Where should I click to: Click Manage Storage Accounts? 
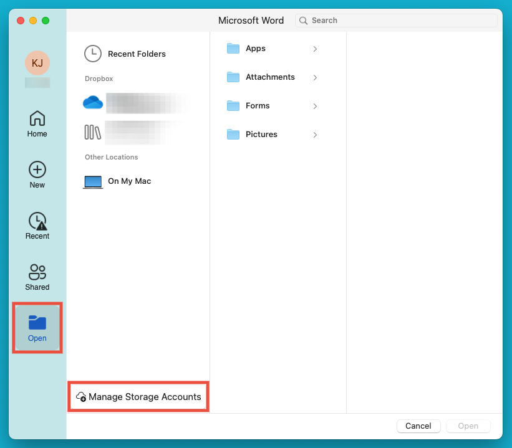[x=138, y=396]
